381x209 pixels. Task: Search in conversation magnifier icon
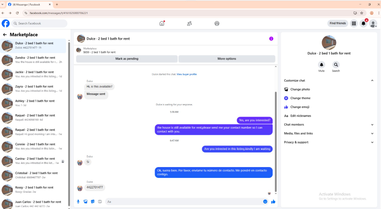point(336,64)
